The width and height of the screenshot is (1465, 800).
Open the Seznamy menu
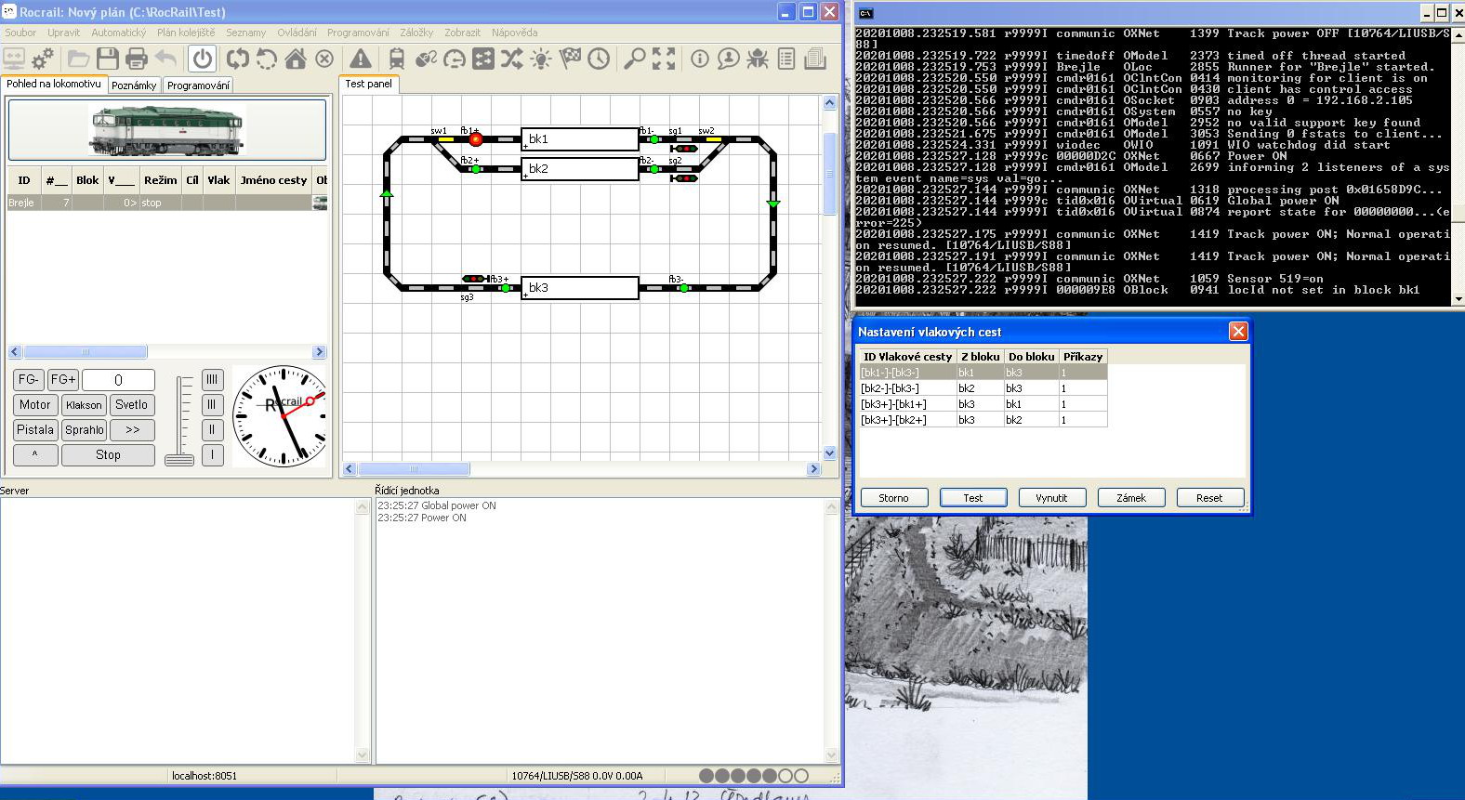245,33
